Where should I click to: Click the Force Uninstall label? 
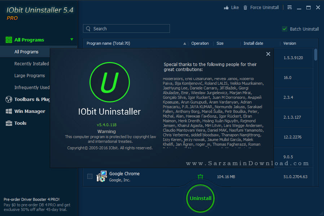pyautogui.click(x=264, y=8)
